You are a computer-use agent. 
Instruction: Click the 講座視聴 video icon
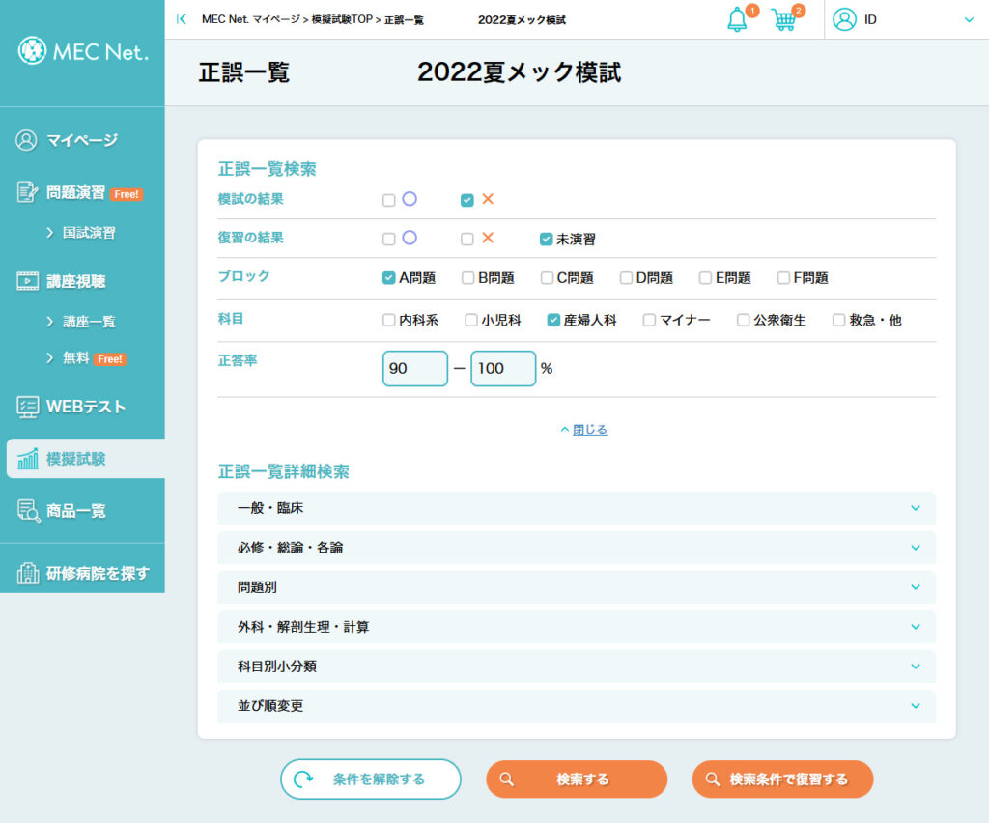[27, 281]
